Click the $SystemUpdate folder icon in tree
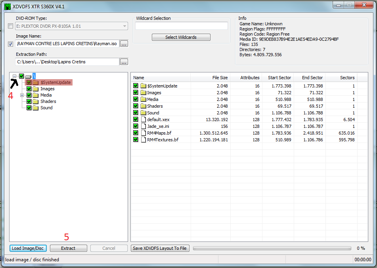The height and width of the screenshot is (268, 377). pyautogui.click(x=36, y=82)
